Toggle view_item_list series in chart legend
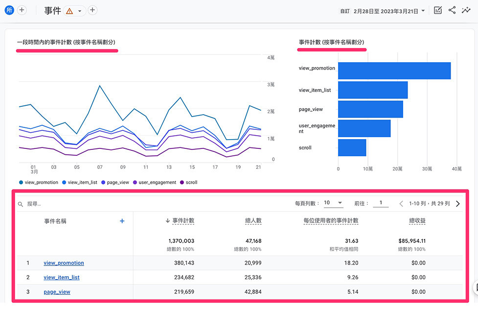This screenshot has height=313, width=478. click(80, 182)
